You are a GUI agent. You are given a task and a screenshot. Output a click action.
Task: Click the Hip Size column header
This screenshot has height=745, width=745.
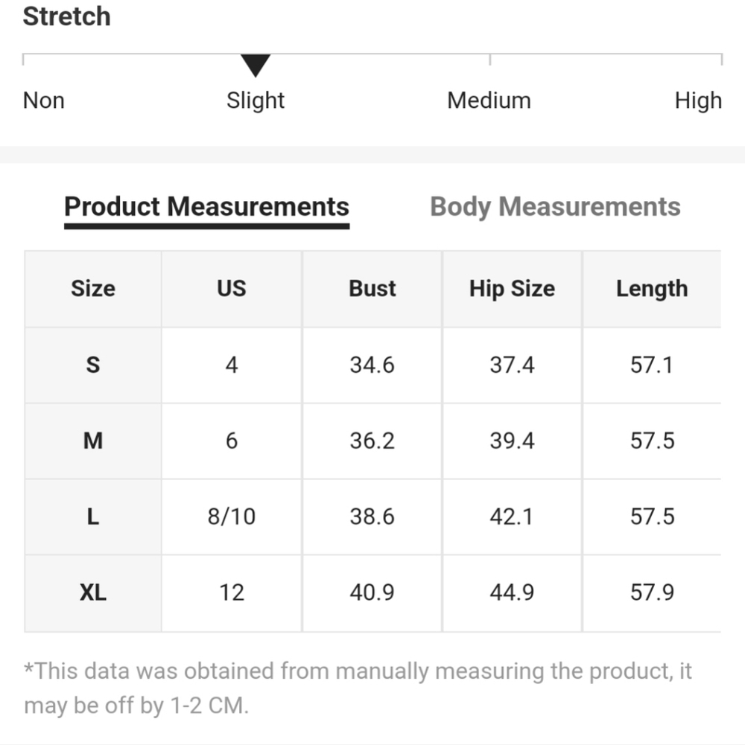click(513, 289)
